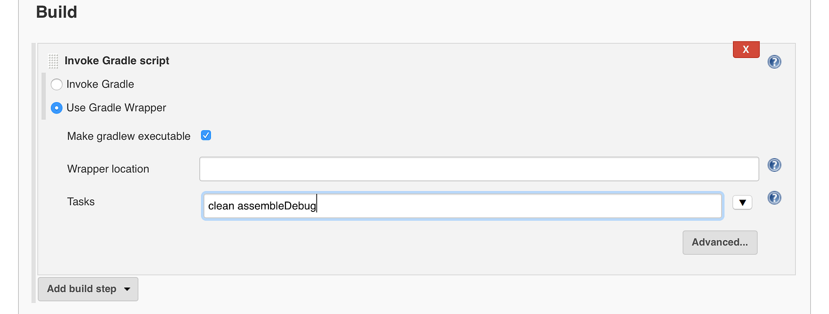
Task: Click the Make gradlew executable label
Action: coord(128,136)
